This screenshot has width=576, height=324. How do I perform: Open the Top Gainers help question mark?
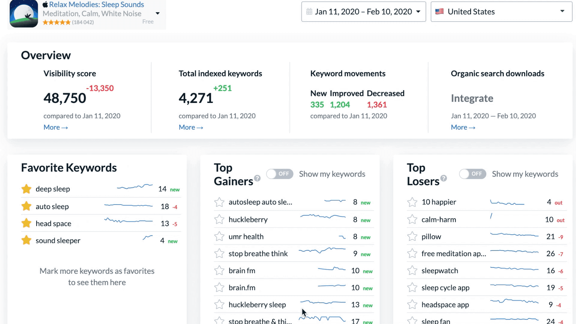[x=257, y=178]
